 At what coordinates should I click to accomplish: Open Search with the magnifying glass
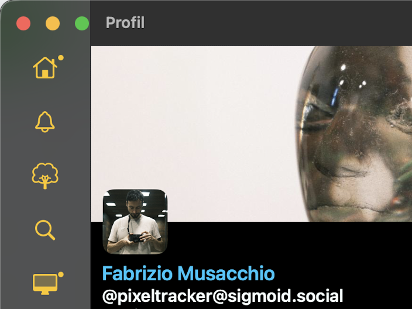click(x=45, y=230)
